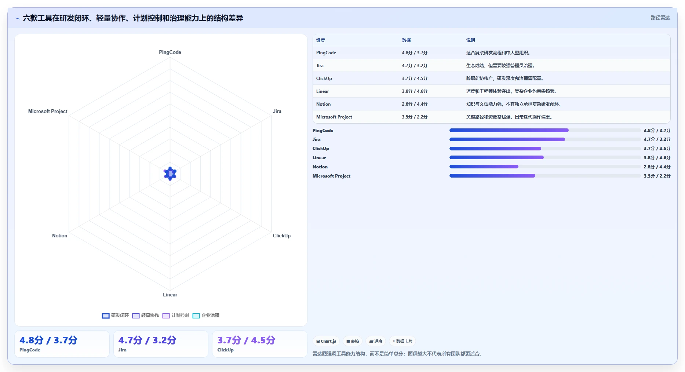Image resolution: width=685 pixels, height=372 pixels.
Task: Click the ClickUp progress bar
Action: (x=545, y=149)
